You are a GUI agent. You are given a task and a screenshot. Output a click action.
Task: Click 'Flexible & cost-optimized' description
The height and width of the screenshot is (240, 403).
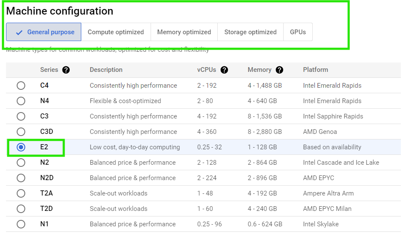pos(125,101)
